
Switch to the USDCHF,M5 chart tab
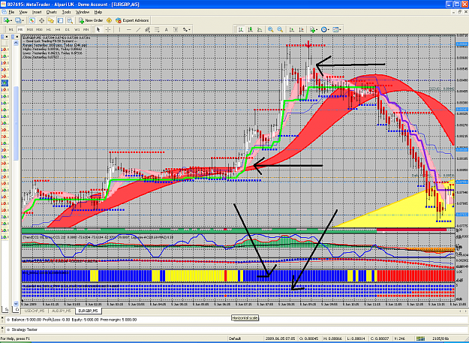pos(35,311)
